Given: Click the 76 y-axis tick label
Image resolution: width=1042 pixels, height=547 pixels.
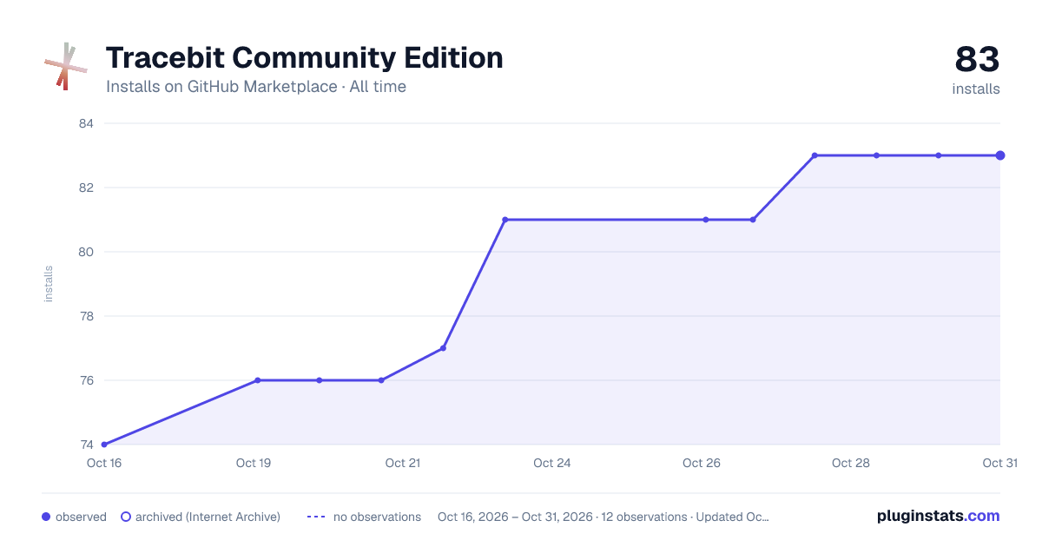Looking at the screenshot, I should point(86,380).
